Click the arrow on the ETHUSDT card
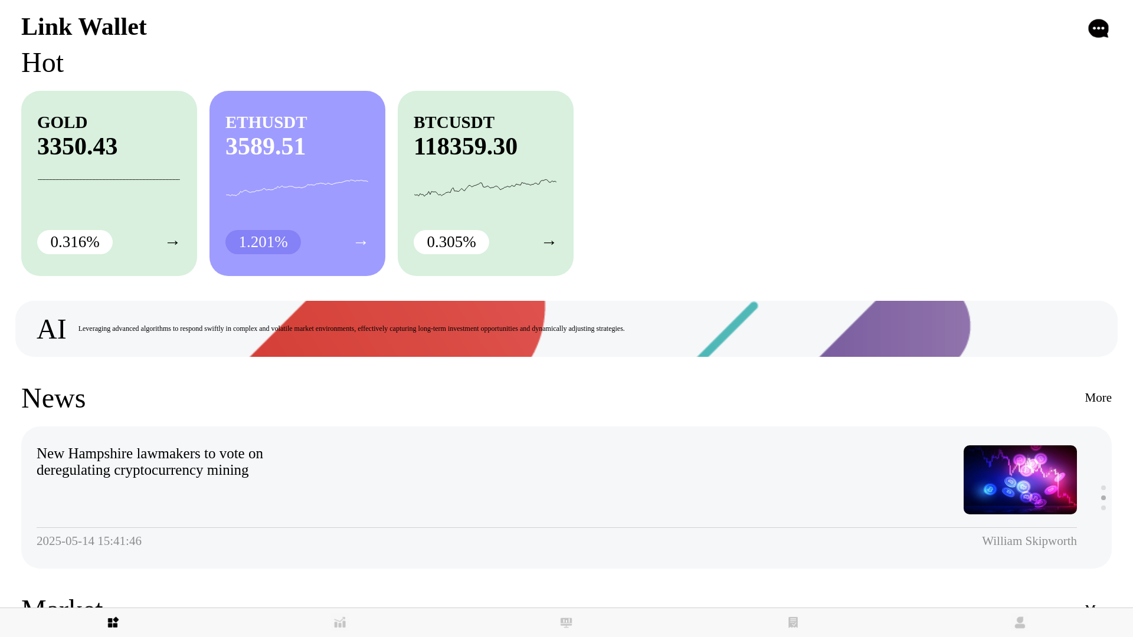 (x=361, y=242)
